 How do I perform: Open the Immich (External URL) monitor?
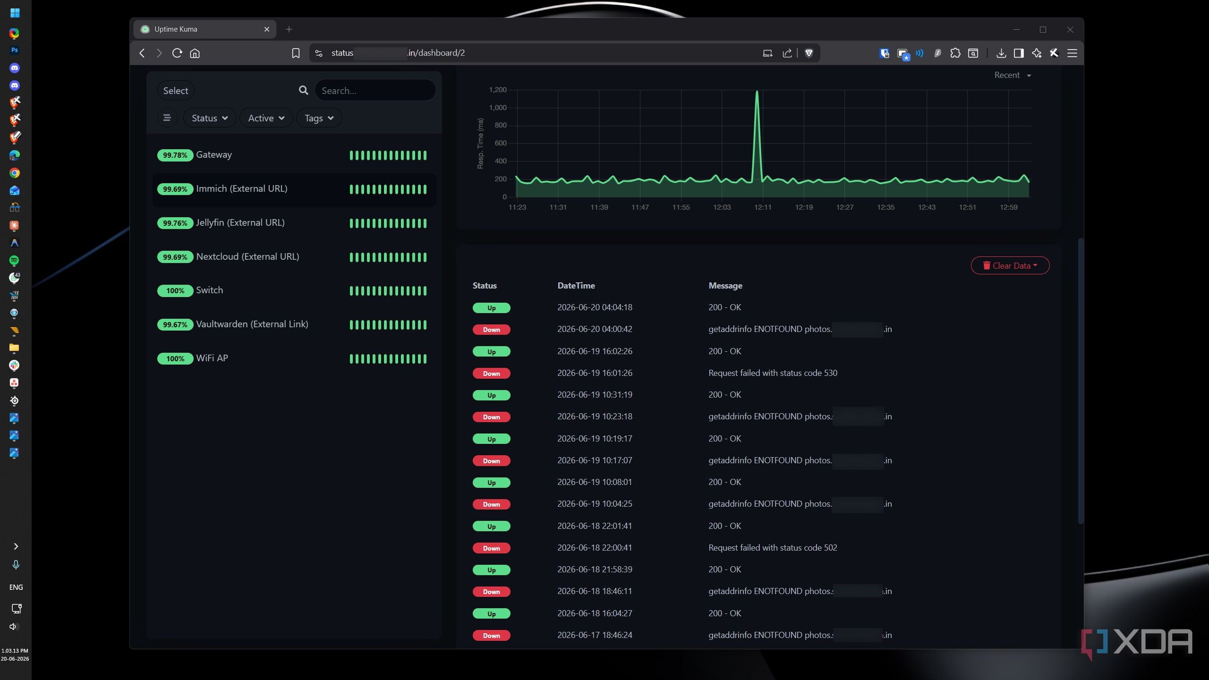pyautogui.click(x=294, y=189)
